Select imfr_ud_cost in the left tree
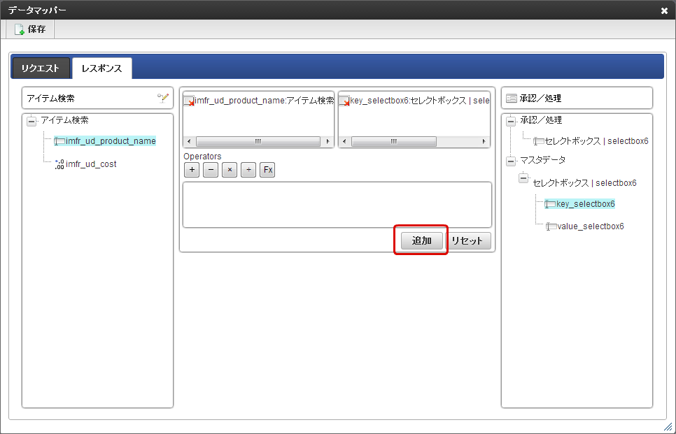The image size is (676, 434). click(x=91, y=164)
